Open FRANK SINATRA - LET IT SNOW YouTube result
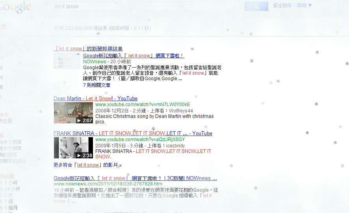Screen dimensions: 349x213 coord(133,134)
